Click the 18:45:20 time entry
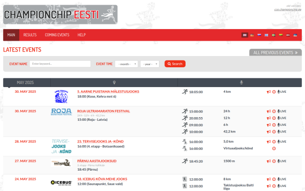305x191 pixels. (196, 161)
